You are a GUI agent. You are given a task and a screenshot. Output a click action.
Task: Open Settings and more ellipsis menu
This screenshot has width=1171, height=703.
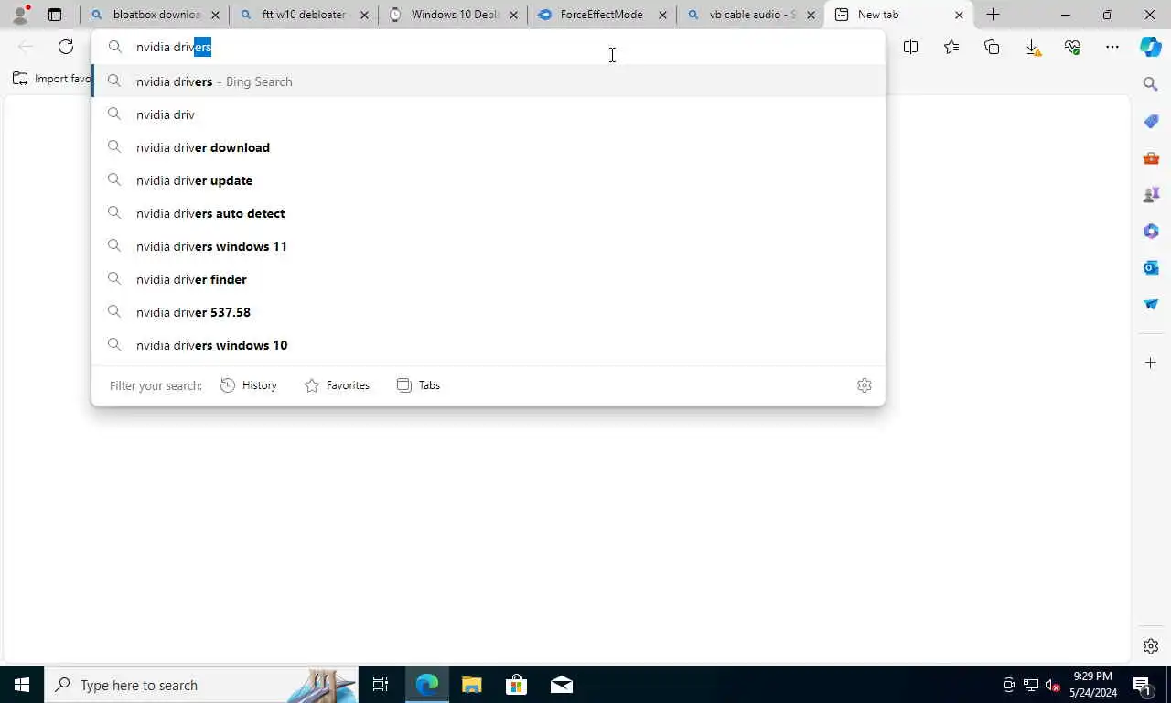tap(1112, 47)
